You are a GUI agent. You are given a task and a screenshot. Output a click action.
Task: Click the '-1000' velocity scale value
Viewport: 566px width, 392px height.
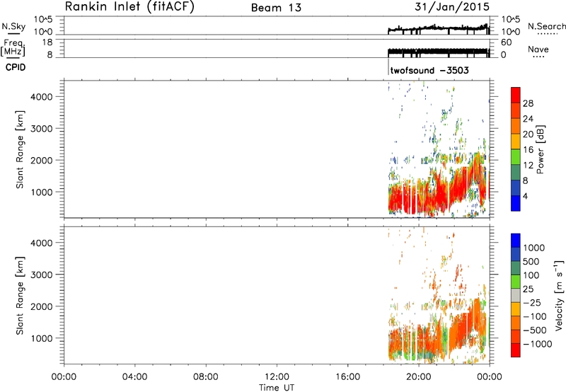point(538,344)
